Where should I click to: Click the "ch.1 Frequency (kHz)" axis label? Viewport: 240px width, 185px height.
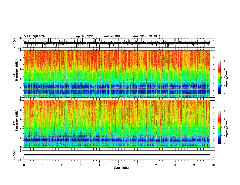tap(15, 70)
